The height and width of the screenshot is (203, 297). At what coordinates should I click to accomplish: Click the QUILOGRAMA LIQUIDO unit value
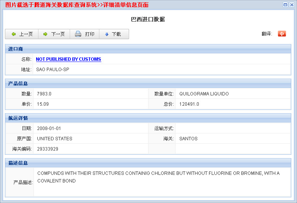204,94
